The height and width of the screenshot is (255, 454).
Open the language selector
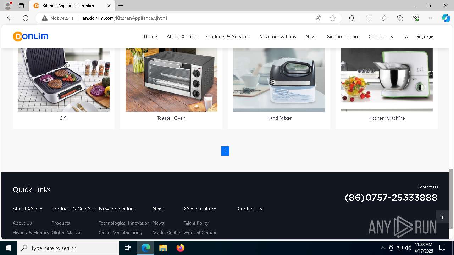pyautogui.click(x=424, y=36)
